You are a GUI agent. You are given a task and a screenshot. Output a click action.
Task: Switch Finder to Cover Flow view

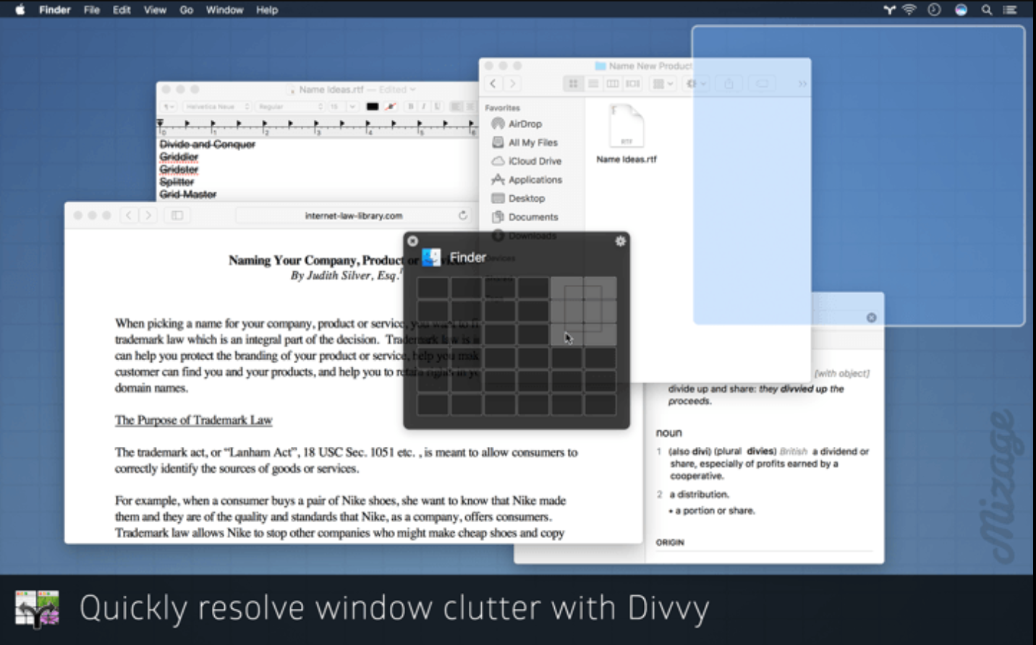[633, 84]
